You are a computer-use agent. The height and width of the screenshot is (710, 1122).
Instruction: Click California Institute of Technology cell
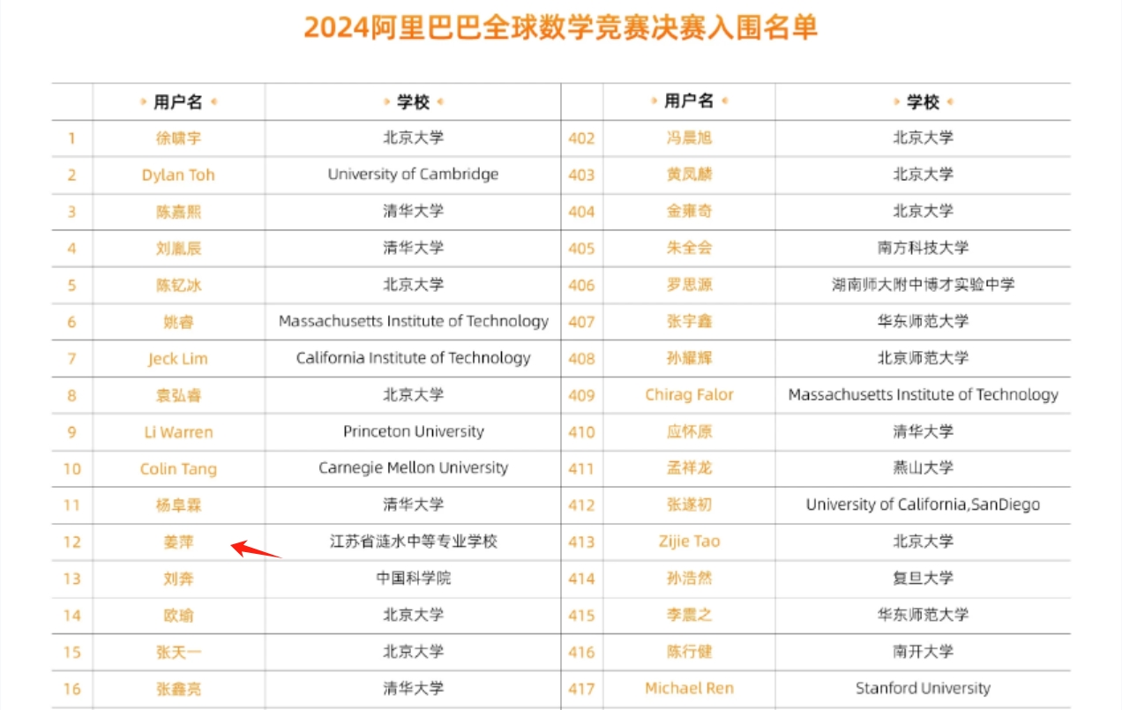pyautogui.click(x=413, y=357)
